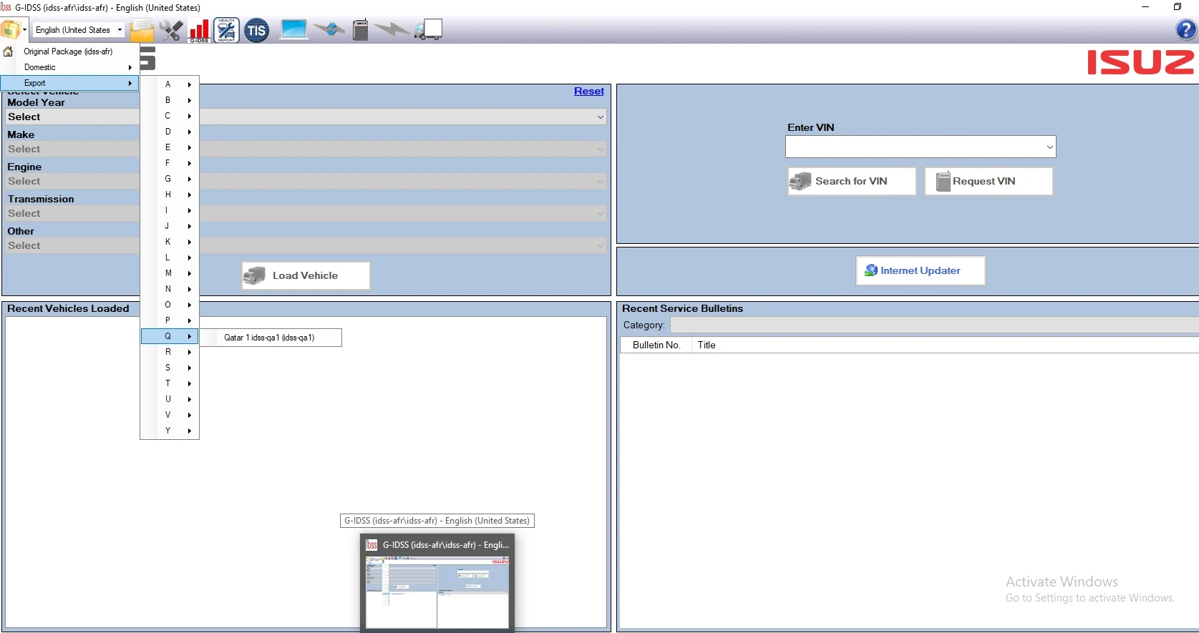Click the package box icon in toolbar
Screen dimensions: 1199x633
[10, 30]
